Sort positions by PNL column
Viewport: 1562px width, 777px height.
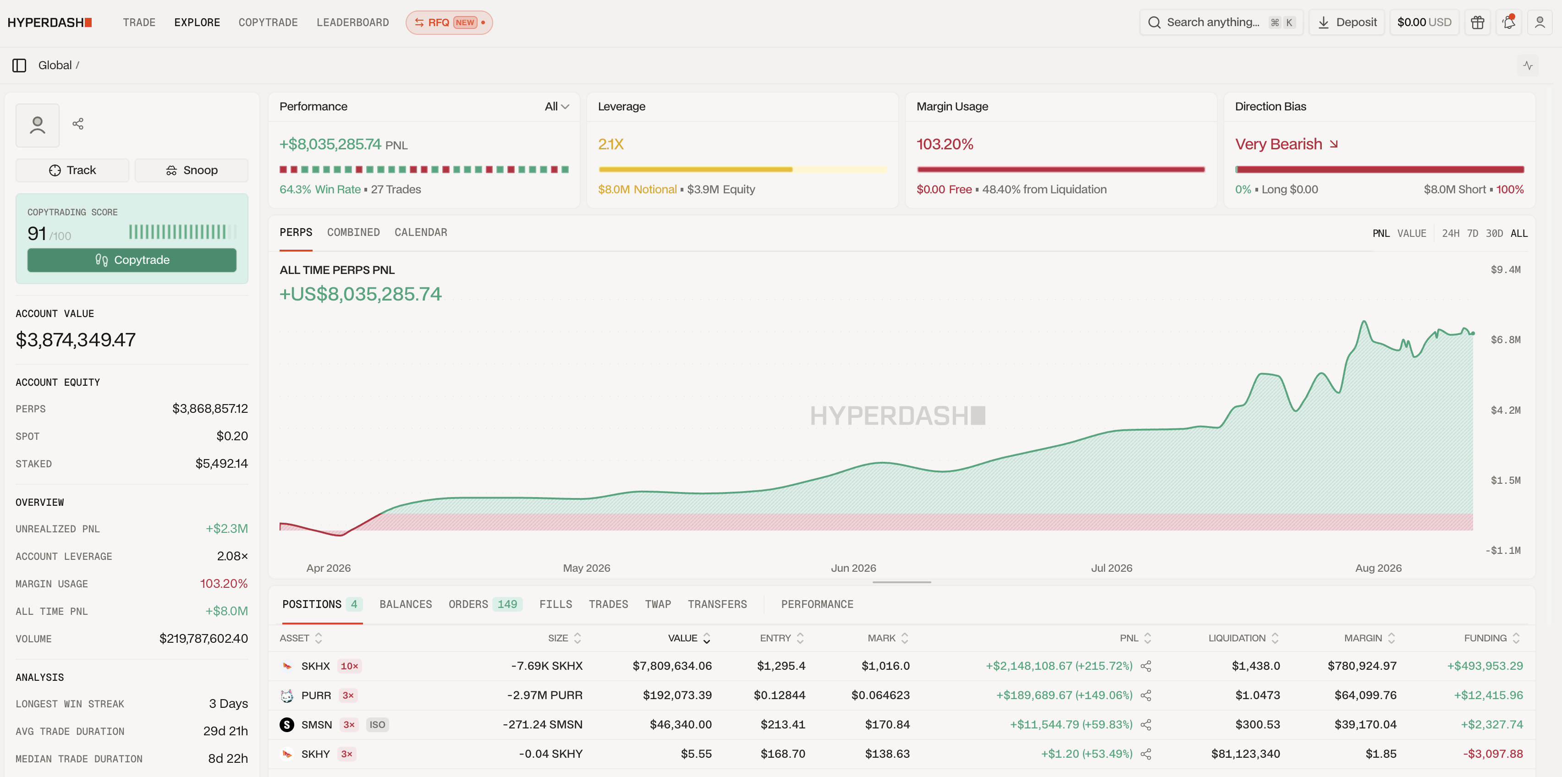pos(1135,638)
